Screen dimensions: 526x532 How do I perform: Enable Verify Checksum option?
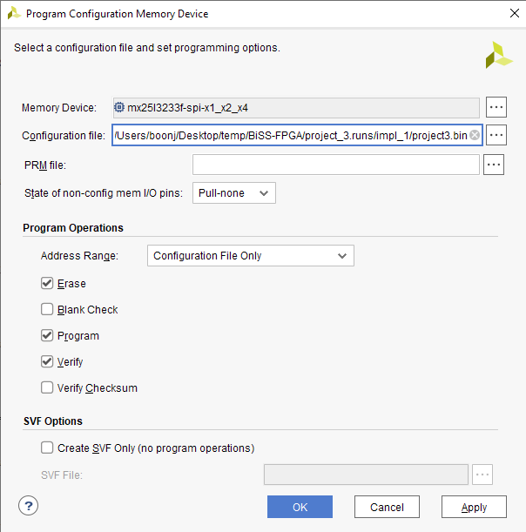tap(47, 387)
